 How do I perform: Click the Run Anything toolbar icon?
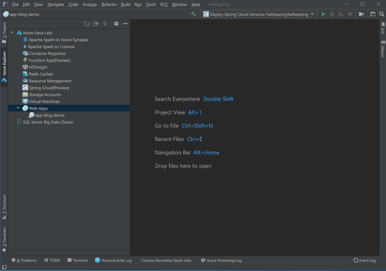pos(373,14)
